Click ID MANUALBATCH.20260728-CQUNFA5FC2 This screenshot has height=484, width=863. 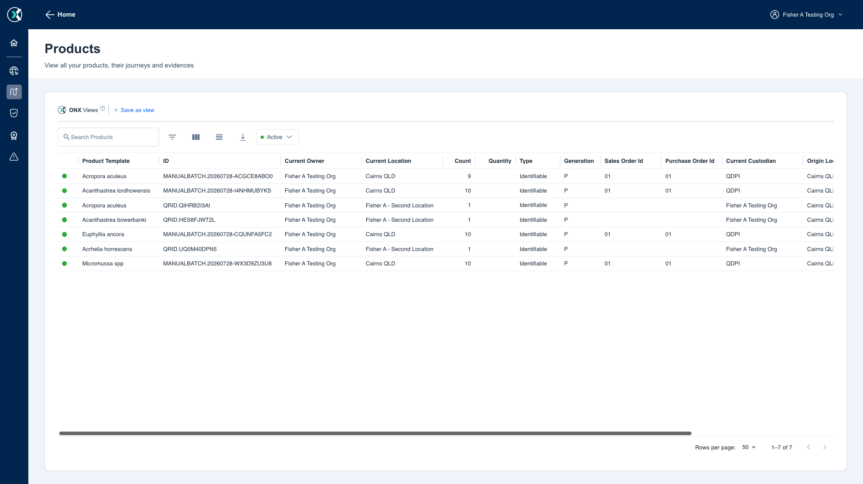(x=218, y=234)
